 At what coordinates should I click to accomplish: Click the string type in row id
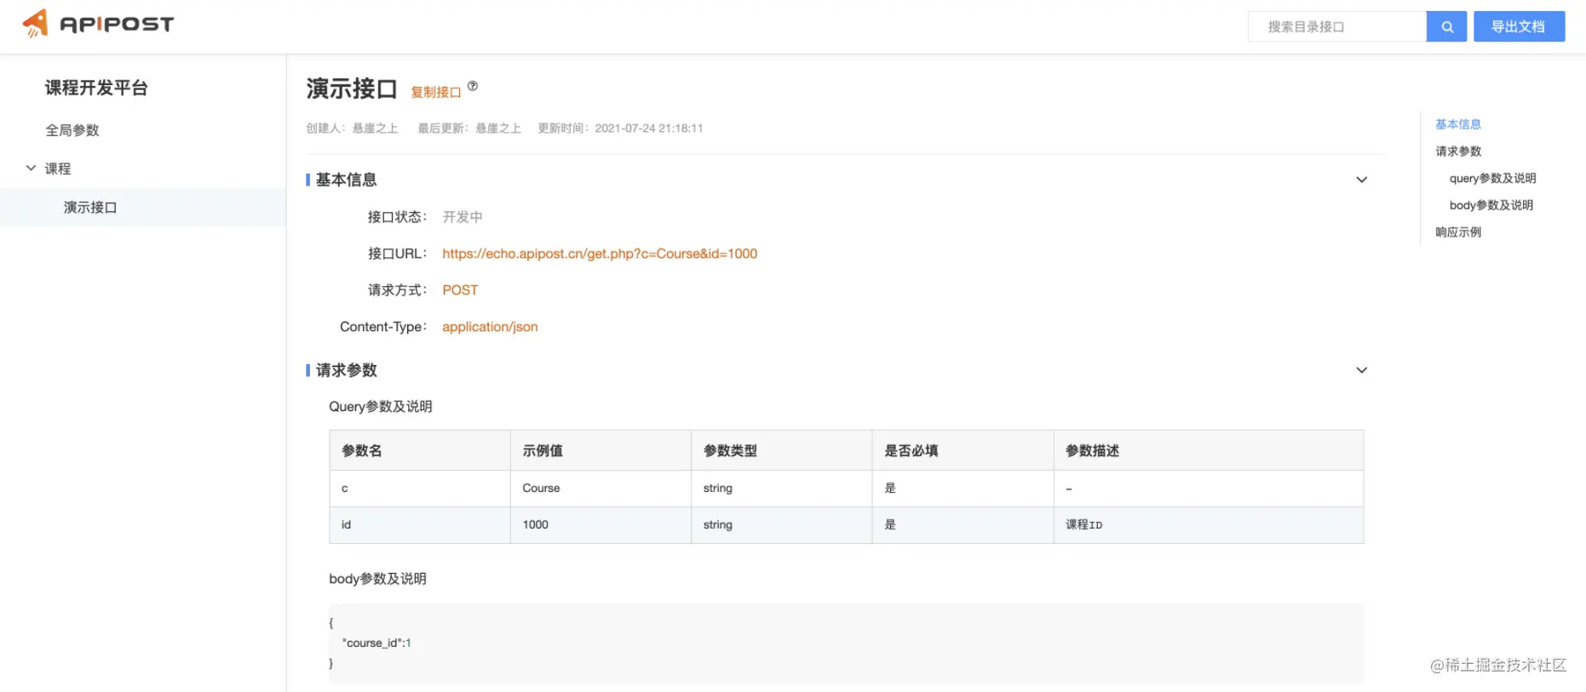(781, 525)
